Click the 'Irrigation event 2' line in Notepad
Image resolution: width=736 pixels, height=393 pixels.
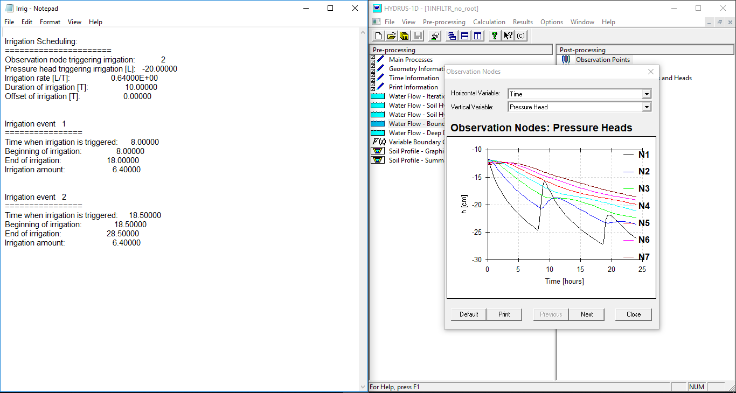point(36,197)
